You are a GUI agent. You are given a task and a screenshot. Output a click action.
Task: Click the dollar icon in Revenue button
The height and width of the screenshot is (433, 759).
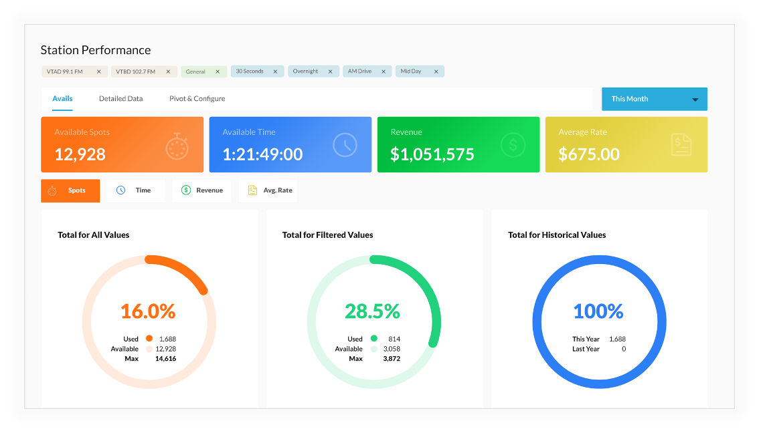(x=186, y=190)
